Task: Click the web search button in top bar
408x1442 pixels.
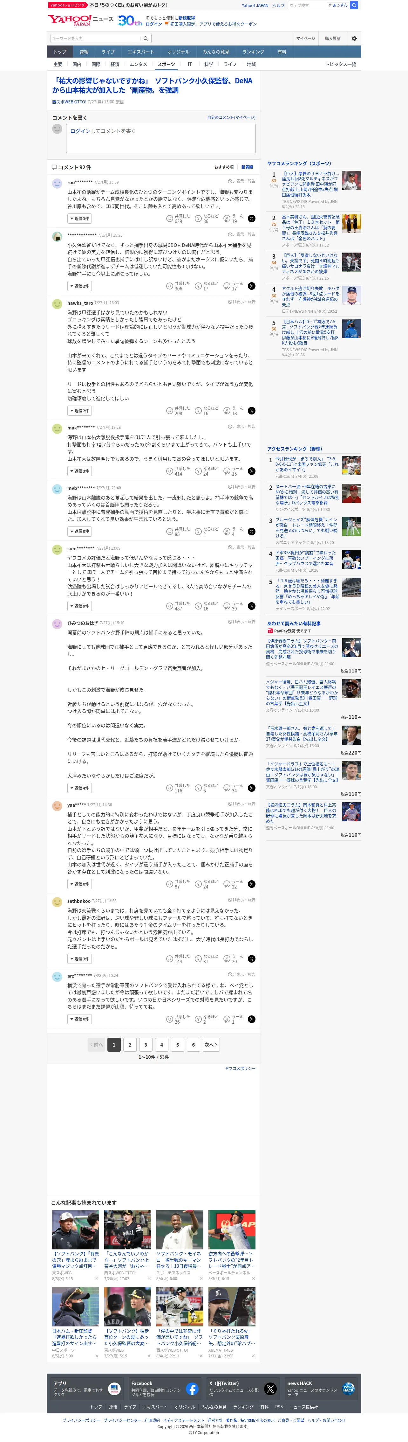Action: coord(353,5)
